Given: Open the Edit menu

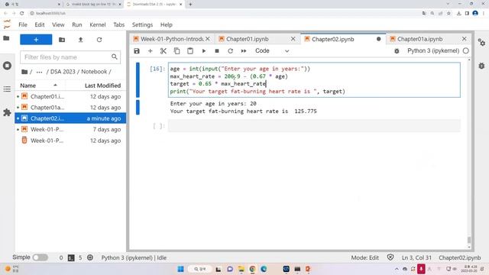Looking at the screenshot, I should click(40, 24).
